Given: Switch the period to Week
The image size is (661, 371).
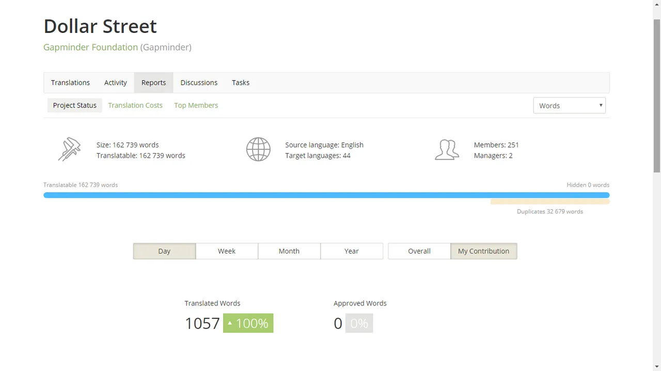Looking at the screenshot, I should (227, 251).
